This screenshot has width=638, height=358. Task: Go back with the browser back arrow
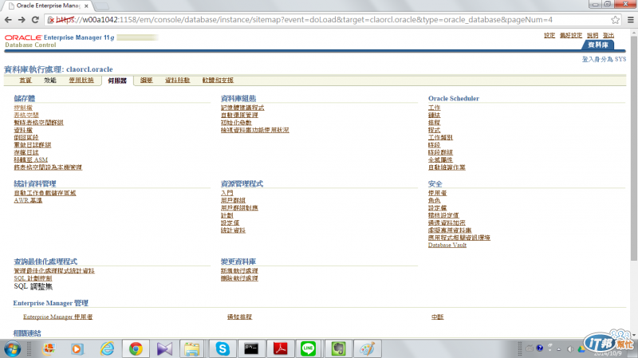click(x=8, y=19)
